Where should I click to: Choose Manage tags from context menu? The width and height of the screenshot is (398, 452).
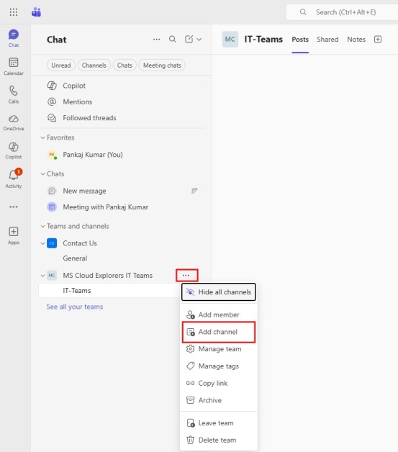[219, 366]
